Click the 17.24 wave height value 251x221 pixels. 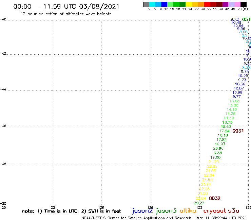coord(225,131)
